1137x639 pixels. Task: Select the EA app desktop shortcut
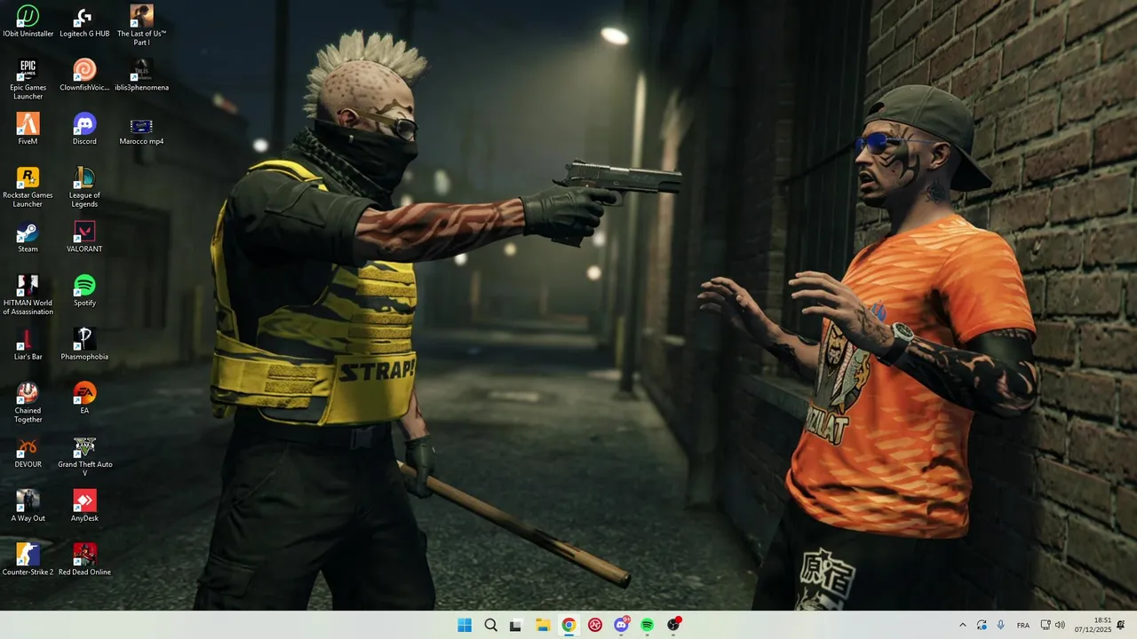(84, 398)
